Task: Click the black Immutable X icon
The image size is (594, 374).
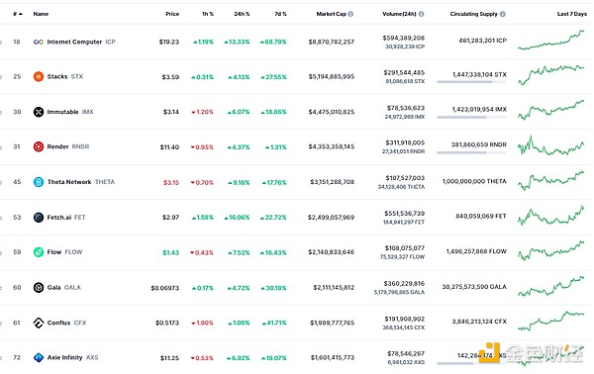Action: coord(39,112)
